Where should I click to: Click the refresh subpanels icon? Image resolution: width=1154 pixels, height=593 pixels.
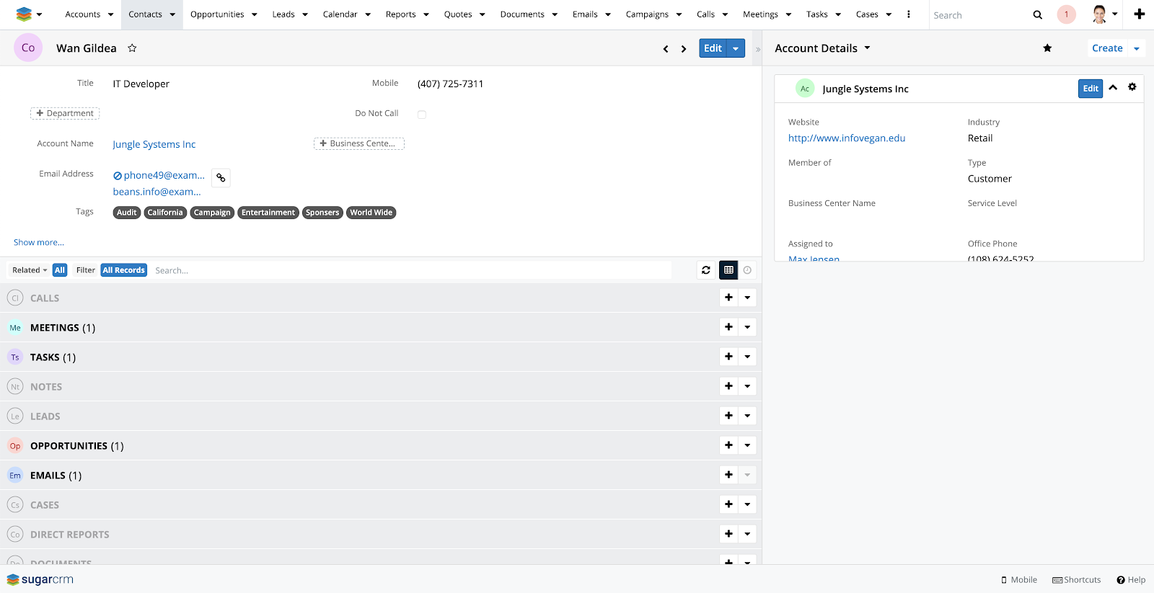coord(706,270)
